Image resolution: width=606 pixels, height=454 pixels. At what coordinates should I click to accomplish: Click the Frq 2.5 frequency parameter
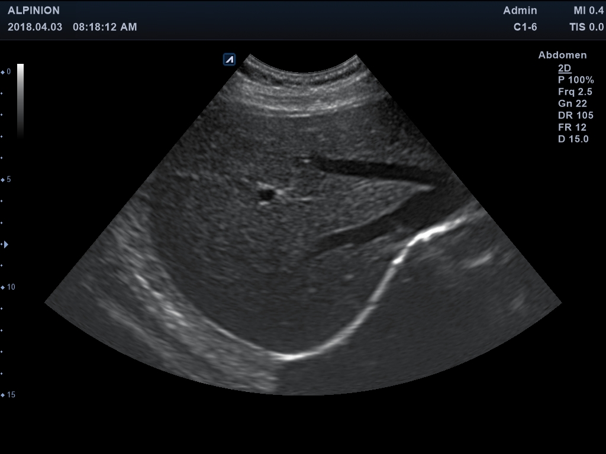click(x=575, y=92)
